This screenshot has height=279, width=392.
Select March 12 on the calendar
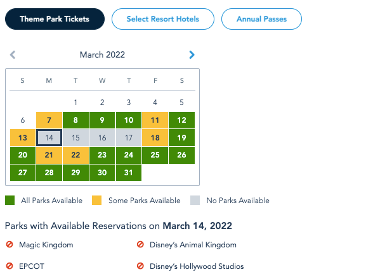point(181,120)
